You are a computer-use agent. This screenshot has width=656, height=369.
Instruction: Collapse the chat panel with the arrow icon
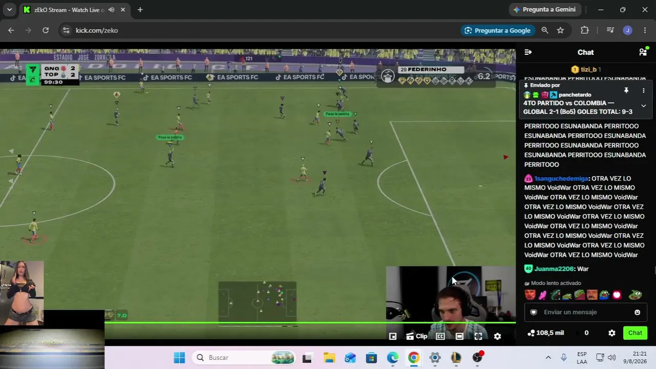[x=528, y=52]
